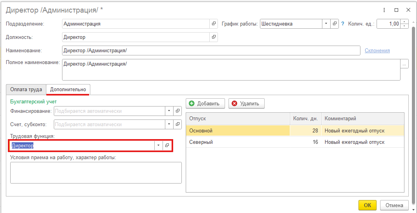The width and height of the screenshot is (417, 213).
Task: Expand the График работы dropdown
Action: pyautogui.click(x=326, y=24)
